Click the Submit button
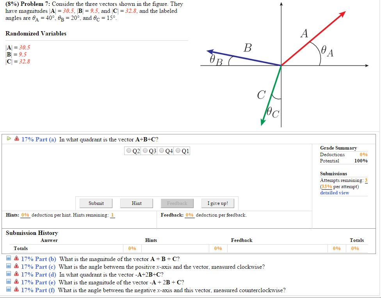Screen dimensions: 381x298 pos(96,203)
